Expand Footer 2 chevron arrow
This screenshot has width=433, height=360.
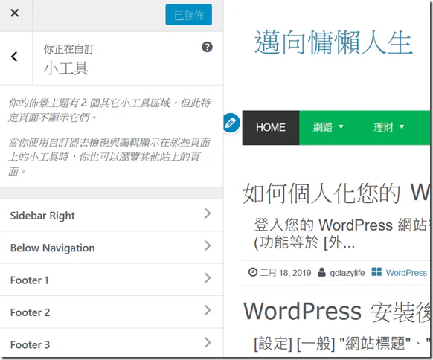208,311
